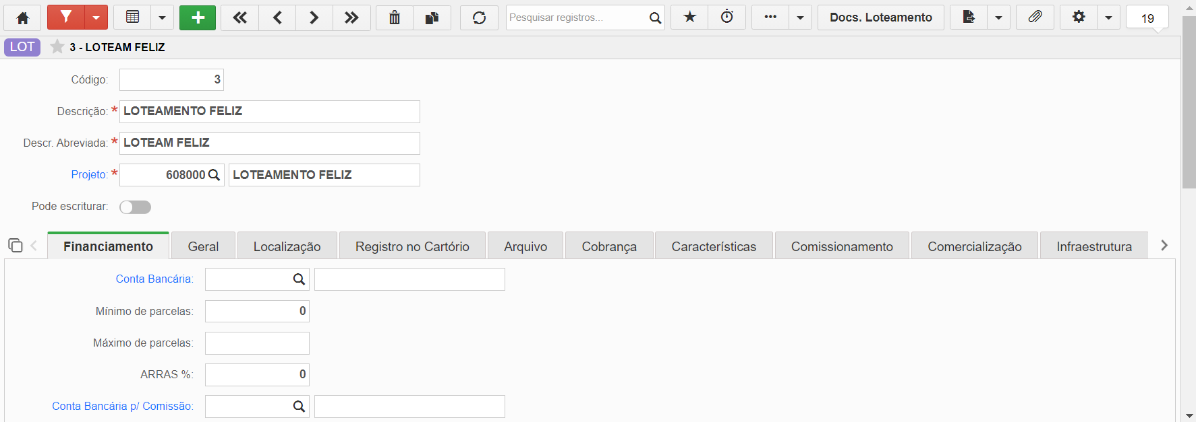
Task: Mark LOTEAM FELIZ as favorite with star
Action: tap(57, 47)
